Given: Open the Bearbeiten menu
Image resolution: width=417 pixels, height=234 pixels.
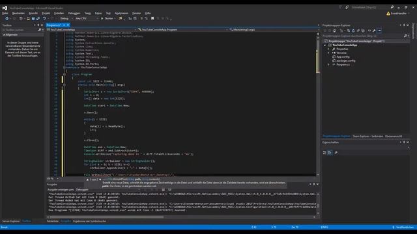Looking at the screenshot, I should click(x=18, y=13).
